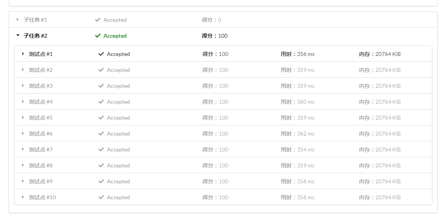The height and width of the screenshot is (221, 448).
Task: Click the checkmark icon on test point #1
Action: coord(101,54)
